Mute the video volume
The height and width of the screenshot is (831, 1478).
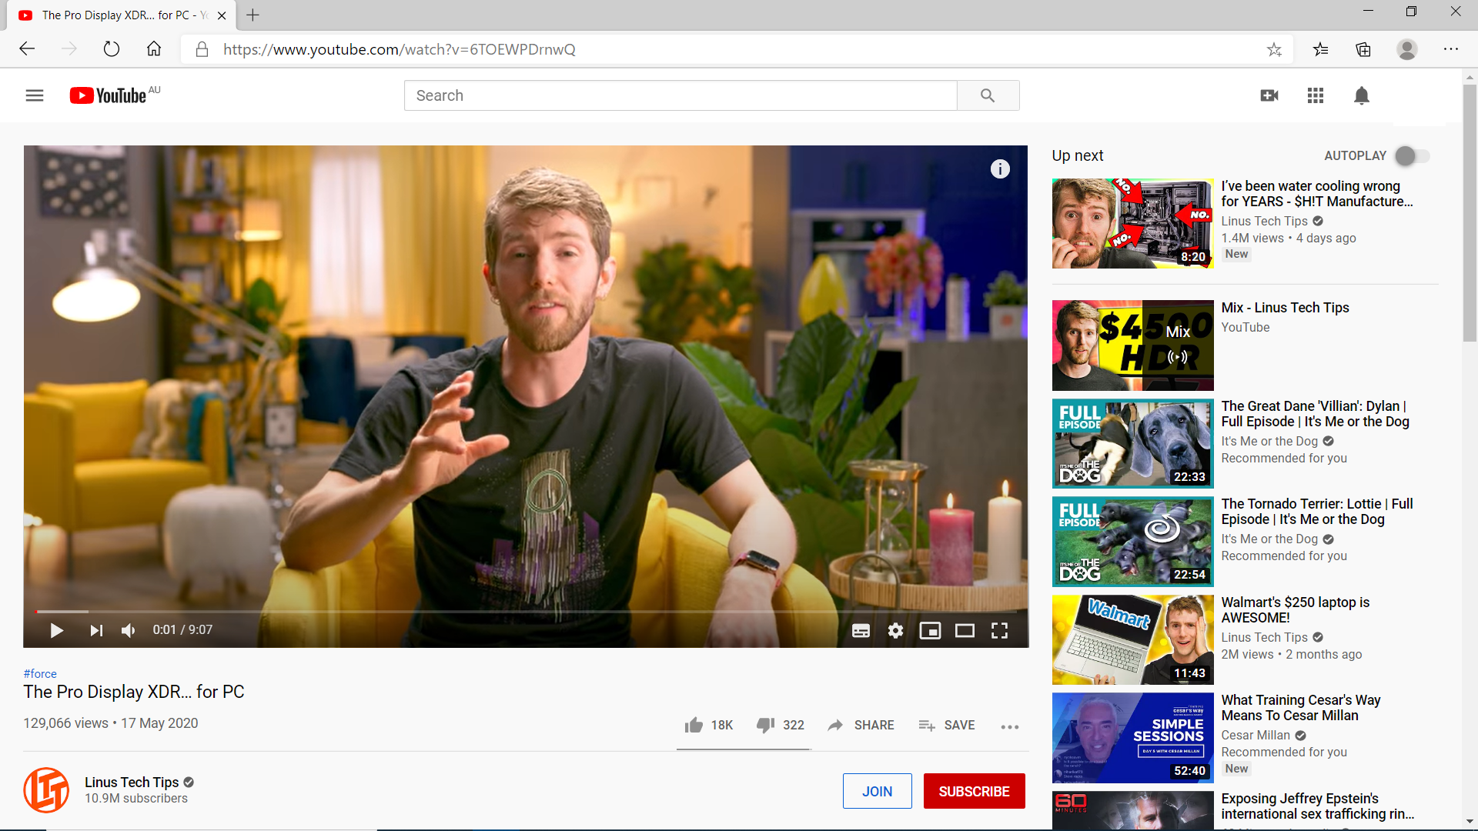[129, 631]
